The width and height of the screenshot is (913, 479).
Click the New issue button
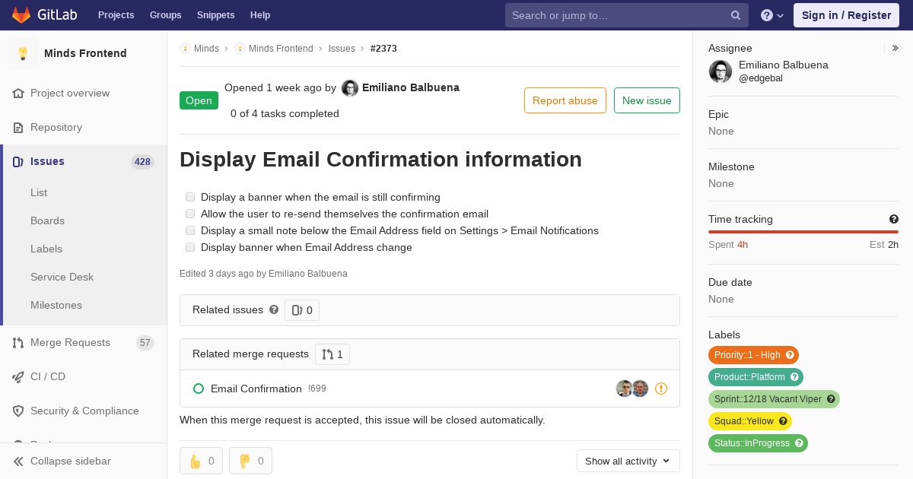[x=647, y=100]
